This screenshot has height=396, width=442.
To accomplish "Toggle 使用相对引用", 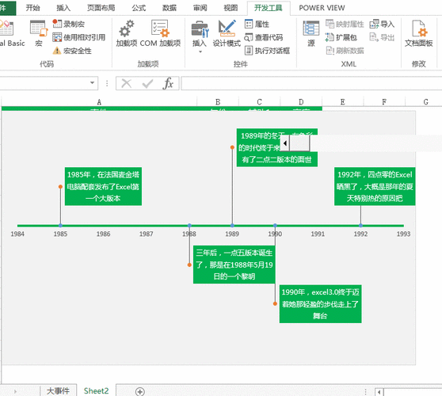I will [79, 37].
